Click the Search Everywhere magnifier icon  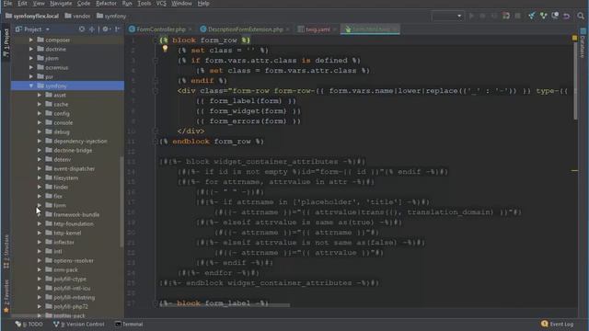[x=581, y=16]
